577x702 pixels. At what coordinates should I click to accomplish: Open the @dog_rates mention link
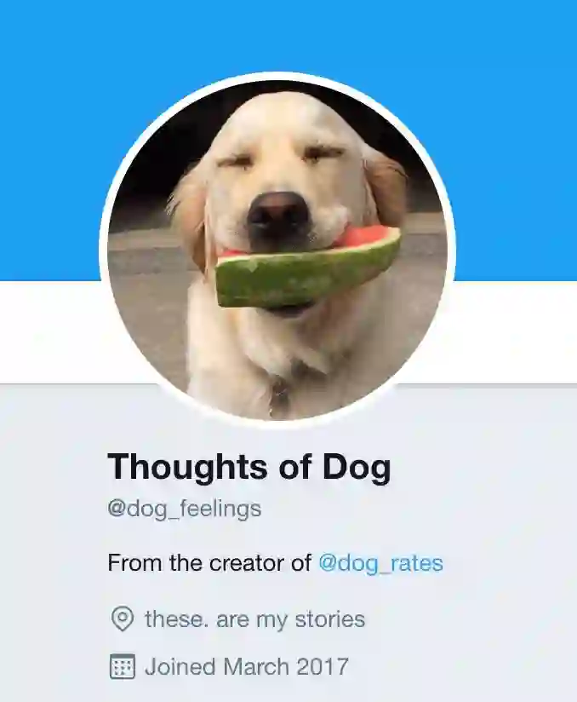(380, 563)
